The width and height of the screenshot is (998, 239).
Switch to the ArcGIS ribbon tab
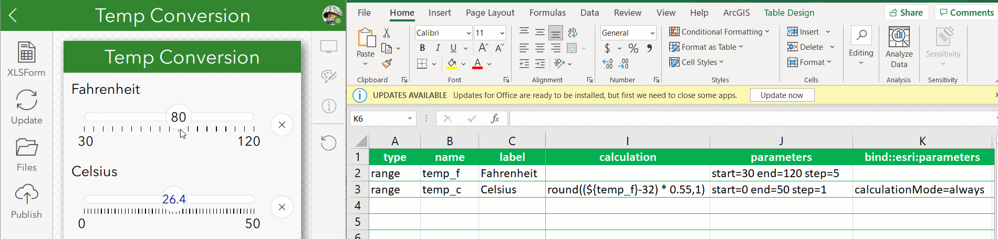tap(736, 13)
